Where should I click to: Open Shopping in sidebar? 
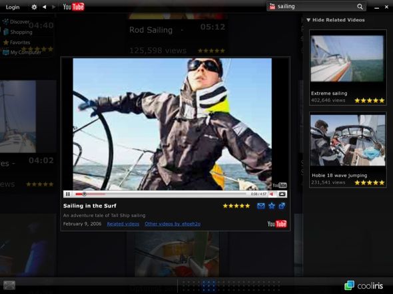tap(18, 32)
